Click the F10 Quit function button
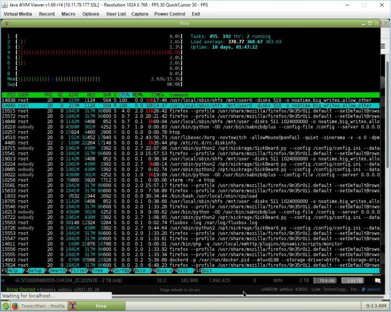Screen dimensions: 391x312 coord(203,270)
